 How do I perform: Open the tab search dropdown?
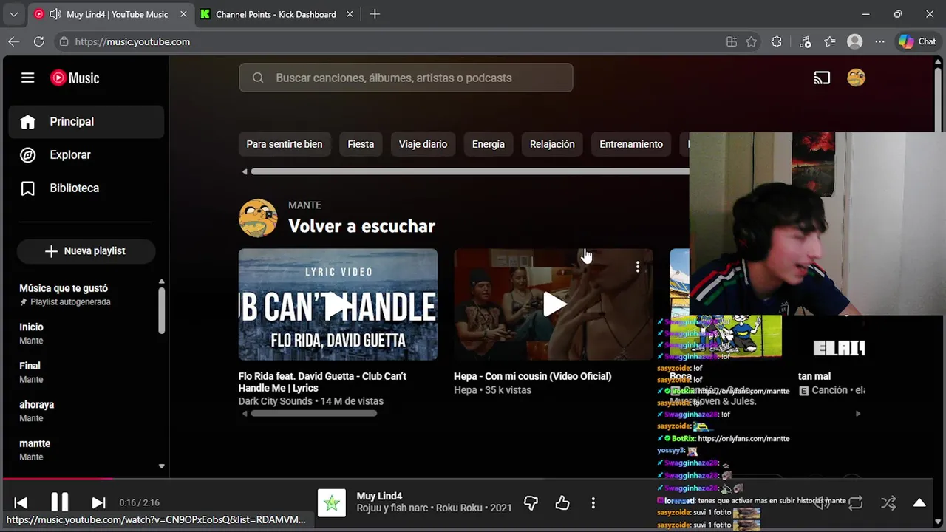pyautogui.click(x=13, y=14)
